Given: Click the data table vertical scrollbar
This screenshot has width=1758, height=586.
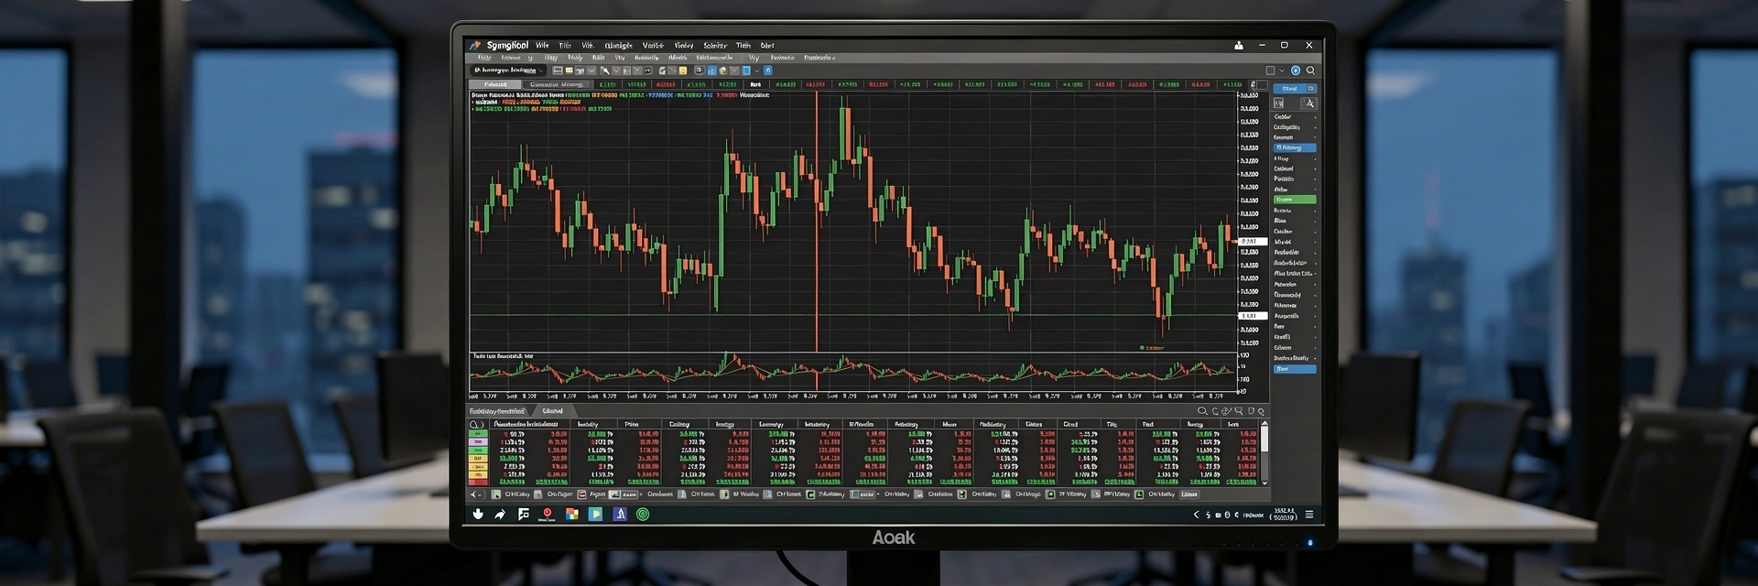Looking at the screenshot, I should pos(1264,439).
